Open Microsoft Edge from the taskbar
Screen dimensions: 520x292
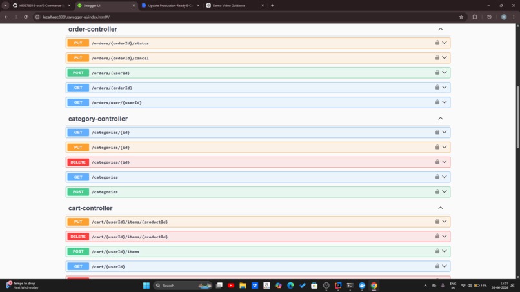pos(290,286)
